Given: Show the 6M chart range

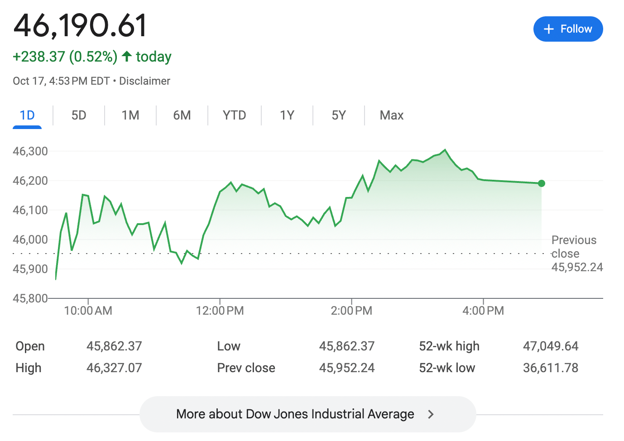Looking at the screenshot, I should point(182,115).
